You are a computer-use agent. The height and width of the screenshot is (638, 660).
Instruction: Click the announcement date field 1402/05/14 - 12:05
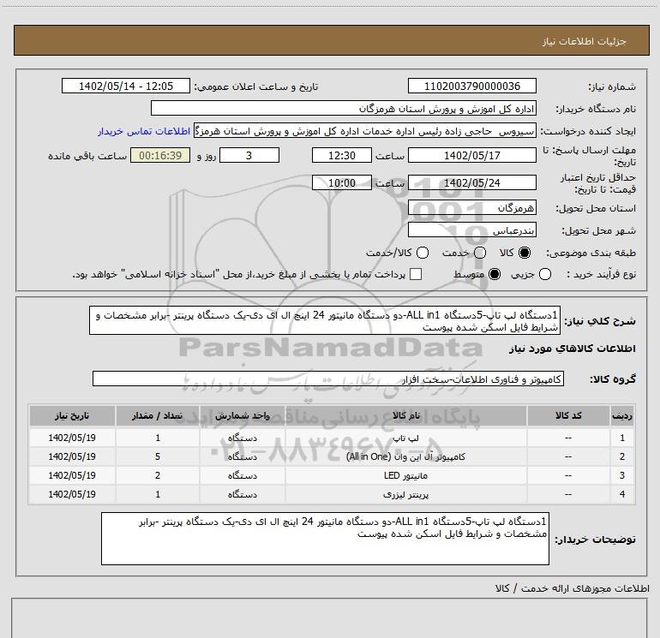click(x=126, y=86)
